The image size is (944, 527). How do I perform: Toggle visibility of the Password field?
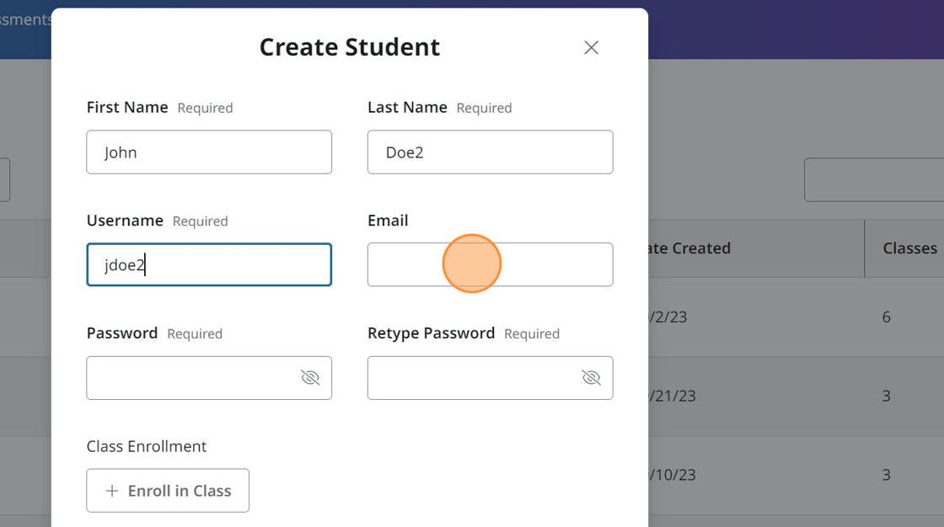pyautogui.click(x=310, y=377)
